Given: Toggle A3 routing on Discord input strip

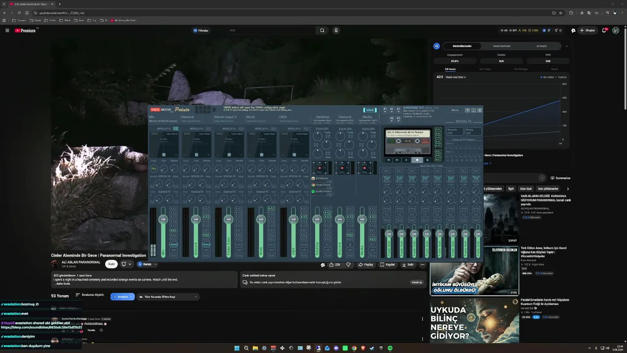Looking at the screenshot, I should pos(206,217).
